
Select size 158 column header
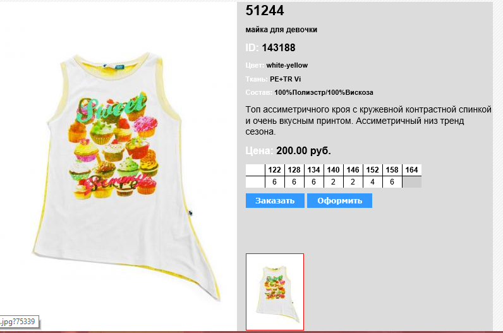pyautogui.click(x=392, y=170)
